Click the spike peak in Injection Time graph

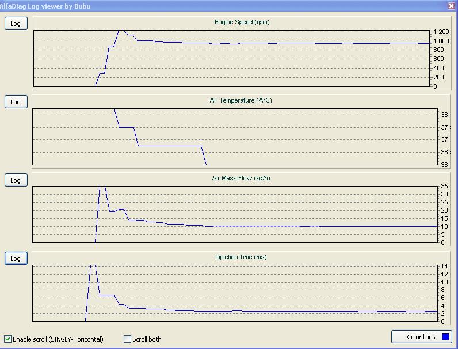tap(92, 266)
